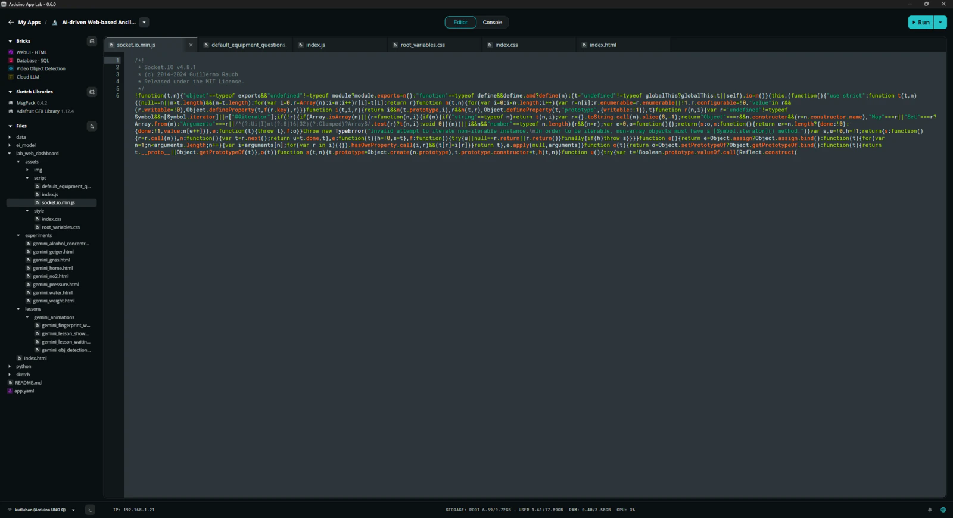Expand the data folder

tap(10, 137)
